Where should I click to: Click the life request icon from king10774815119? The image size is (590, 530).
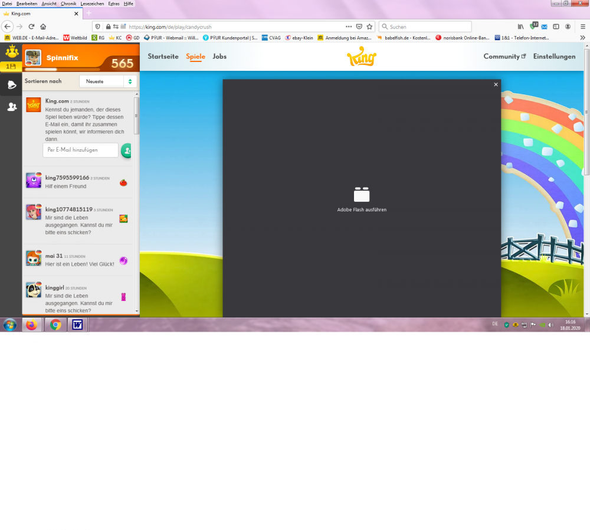[x=123, y=218]
